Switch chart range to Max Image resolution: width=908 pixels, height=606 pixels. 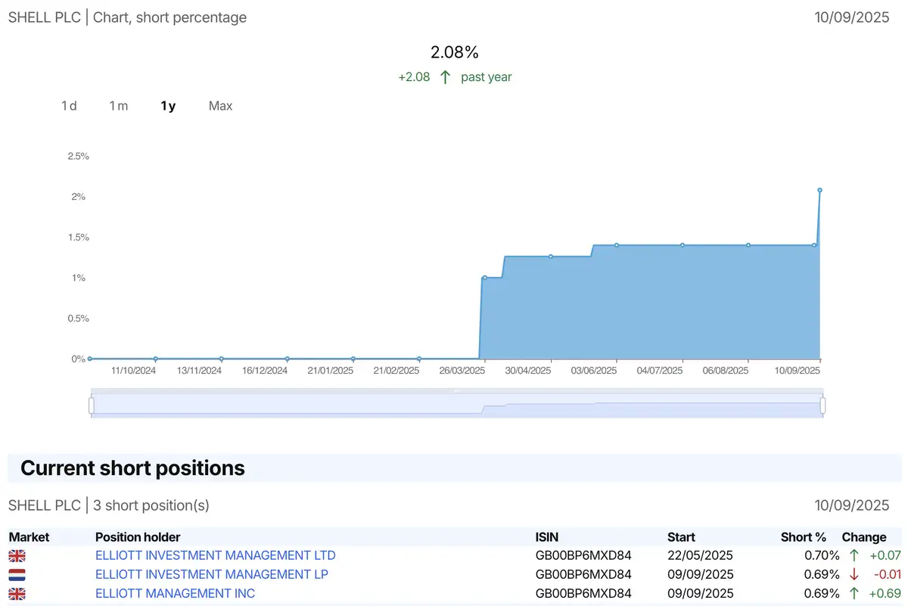pyautogui.click(x=220, y=106)
